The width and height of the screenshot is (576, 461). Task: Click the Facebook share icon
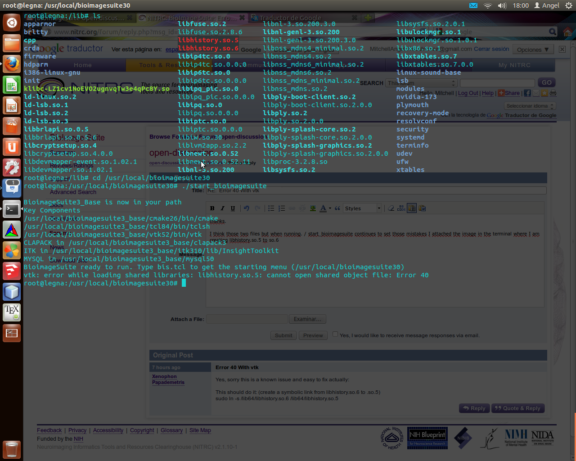527,93
